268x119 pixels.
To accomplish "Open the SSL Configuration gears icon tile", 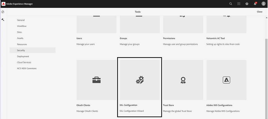I will (x=140, y=80).
